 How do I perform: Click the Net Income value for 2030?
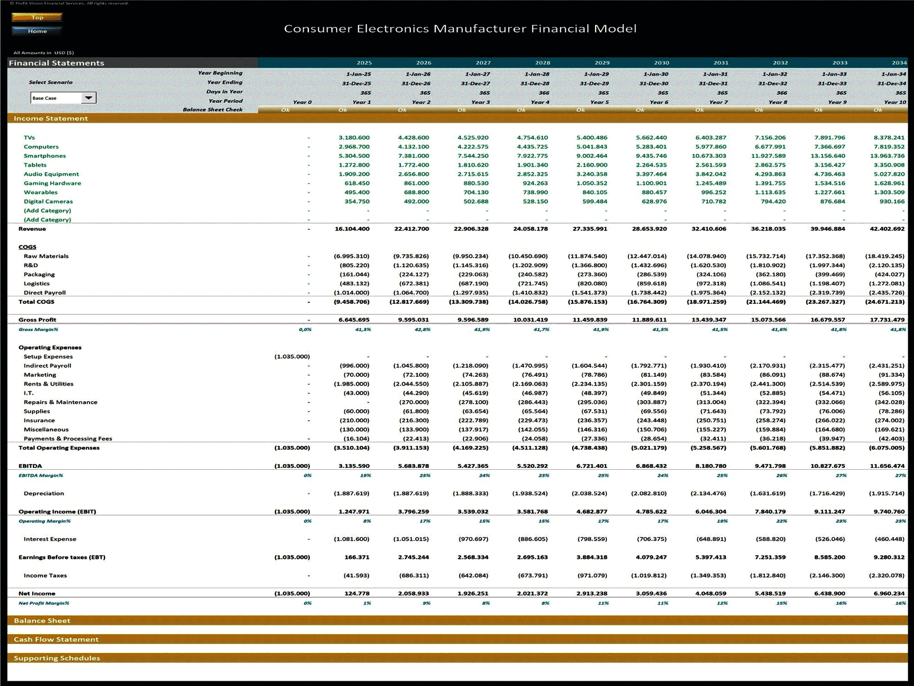(652, 593)
